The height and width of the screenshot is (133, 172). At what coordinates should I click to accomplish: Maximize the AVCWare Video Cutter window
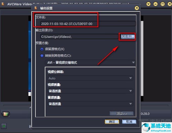coord(163,4)
